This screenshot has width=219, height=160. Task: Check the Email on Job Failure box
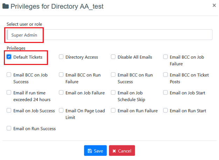point(61,93)
